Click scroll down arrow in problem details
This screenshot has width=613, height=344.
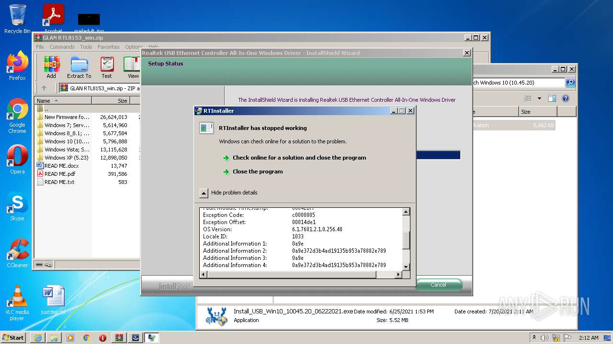pos(406,267)
